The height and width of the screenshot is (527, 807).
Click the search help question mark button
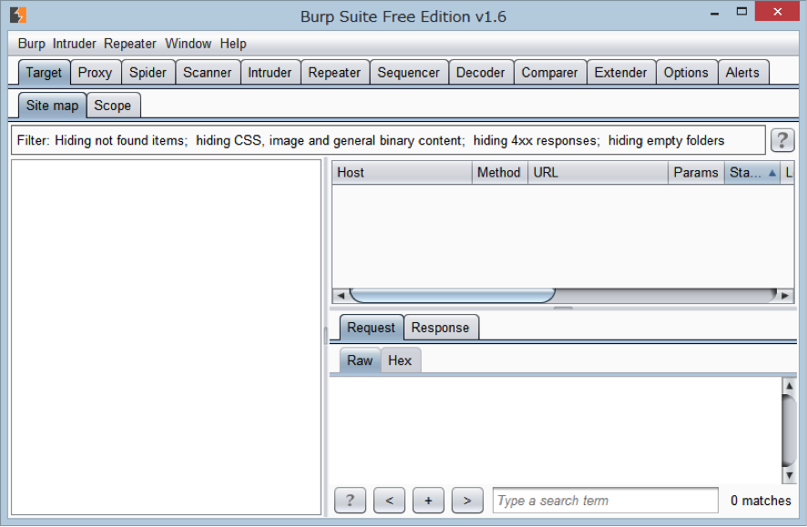coord(350,501)
